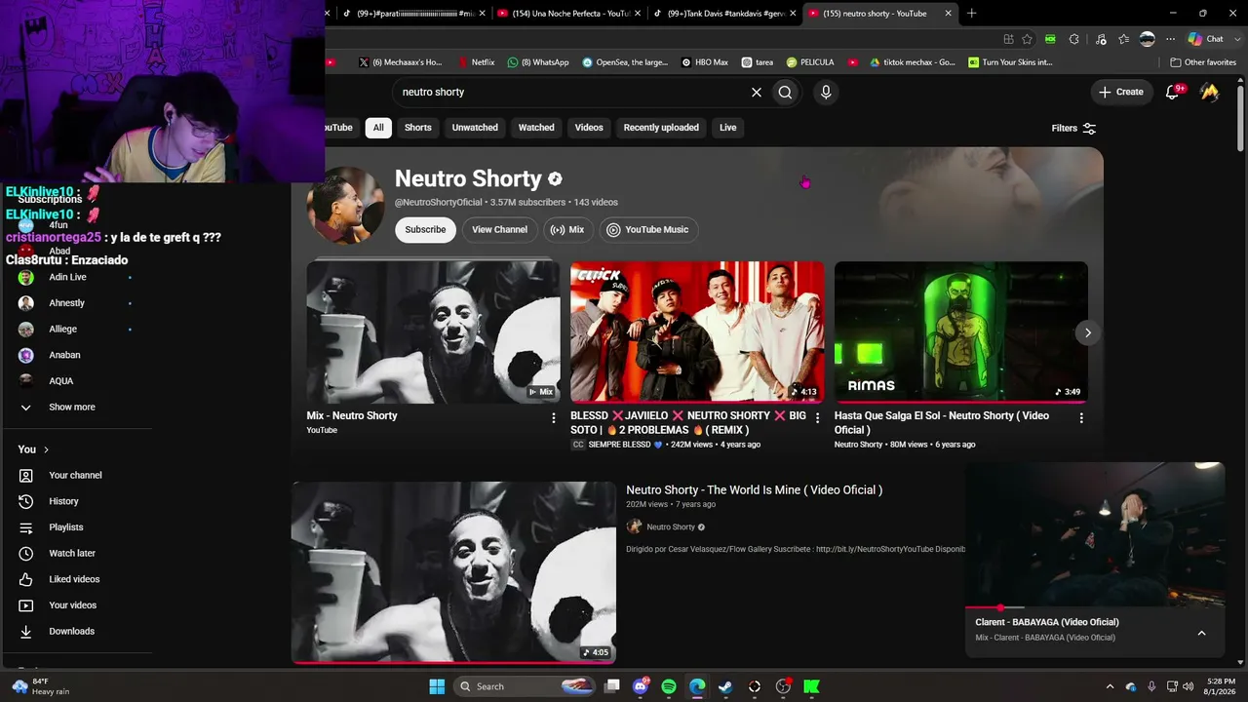Open the Edge split screen icon
The width and height of the screenshot is (1248, 702).
tap(1008, 39)
